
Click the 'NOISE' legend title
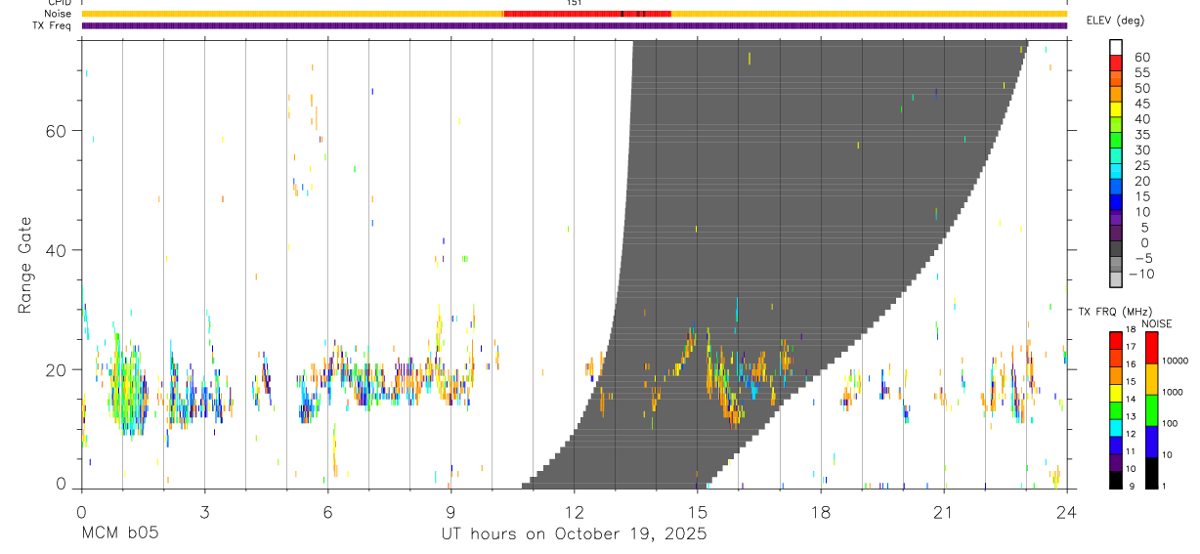pyautogui.click(x=1157, y=323)
